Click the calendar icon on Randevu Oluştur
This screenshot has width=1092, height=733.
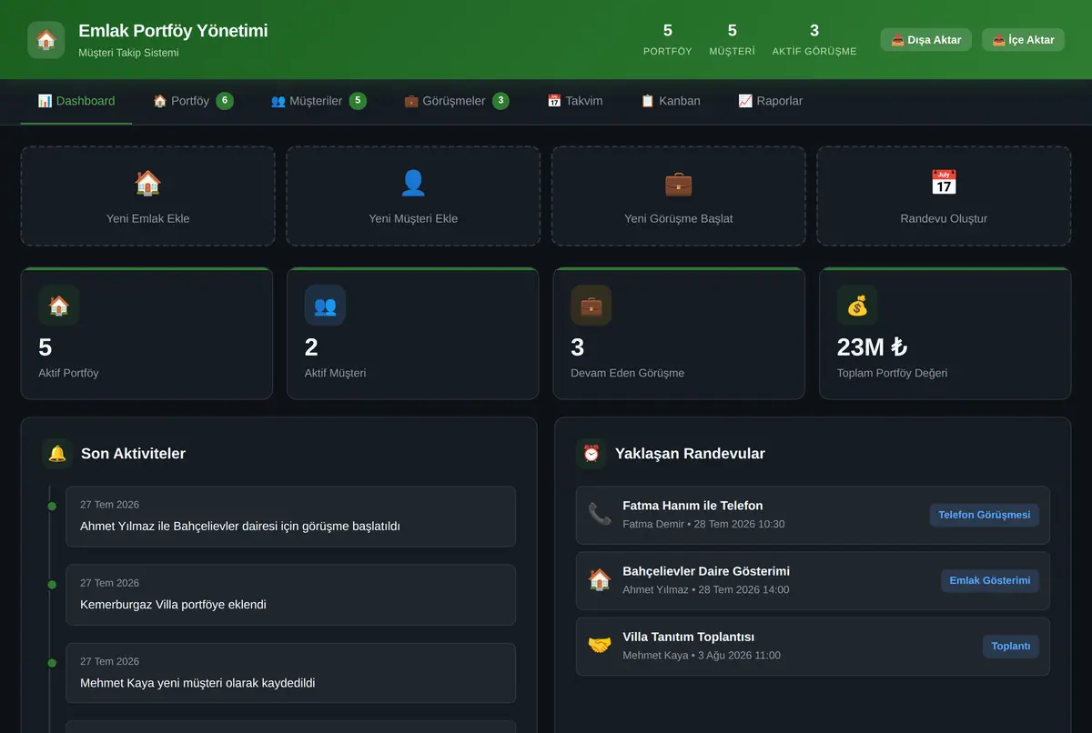[944, 183]
